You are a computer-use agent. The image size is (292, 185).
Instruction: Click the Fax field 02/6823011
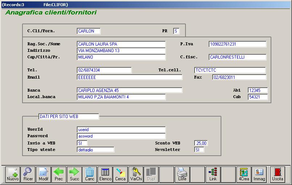[x=239, y=77]
